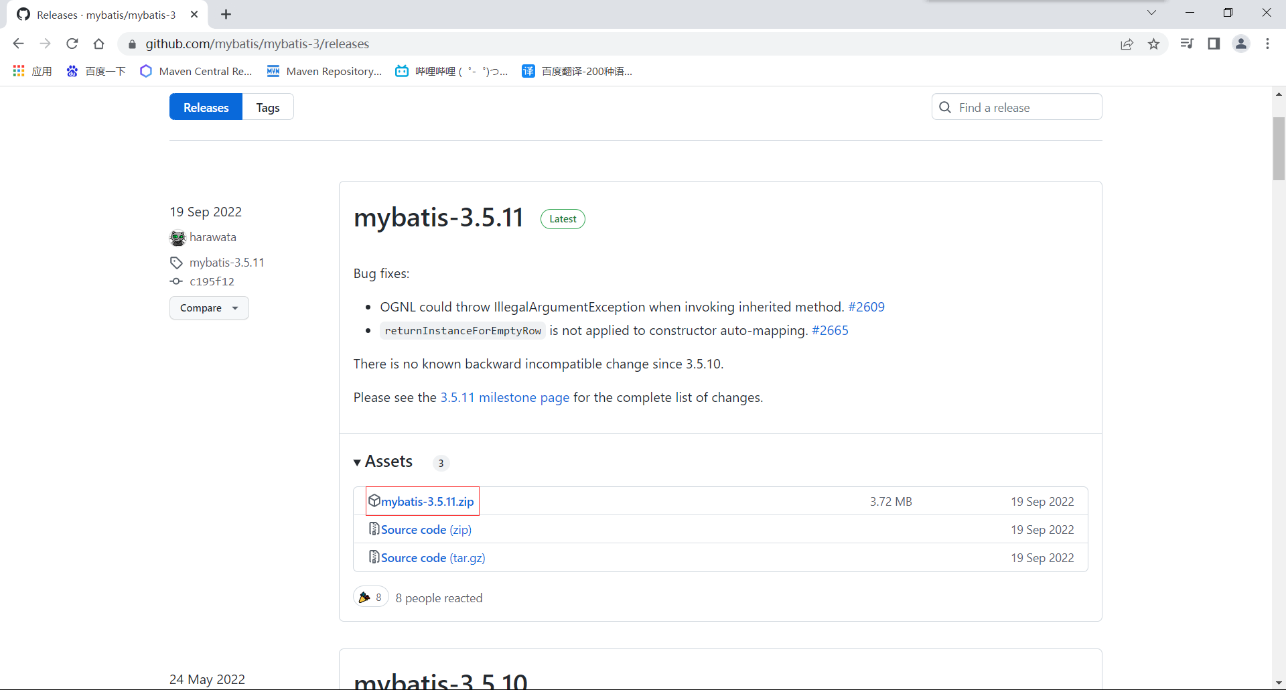Open the tab search chevron
This screenshot has width=1286, height=690.
(x=1151, y=13)
